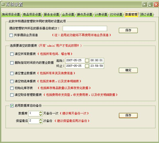The height and width of the screenshot is (143, 159).
Task: Enable 共享酒店会员信息 checkbox
Action: point(11,35)
